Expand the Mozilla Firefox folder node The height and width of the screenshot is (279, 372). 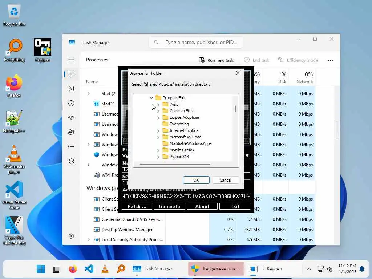tap(158, 150)
